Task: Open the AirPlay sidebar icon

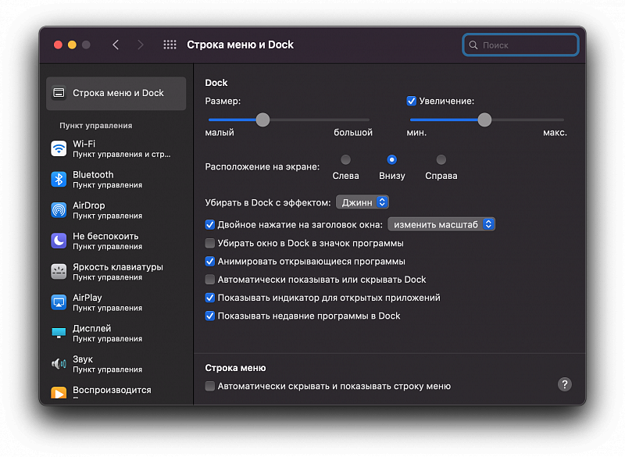Action: click(59, 302)
